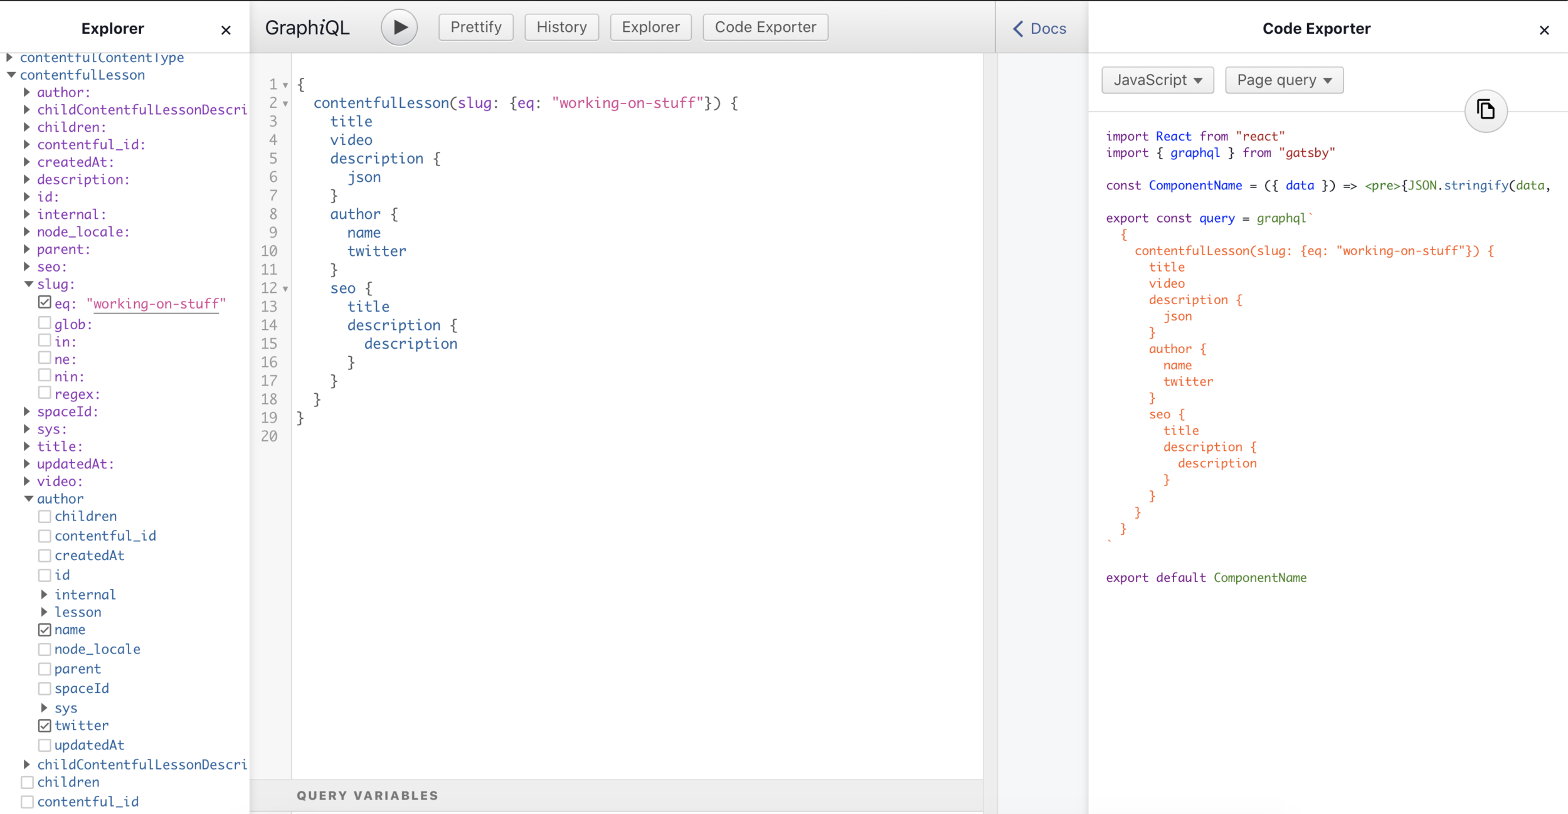Fold line 2 using gutter arrow
Image resolution: width=1568 pixels, height=814 pixels.
pos(285,103)
